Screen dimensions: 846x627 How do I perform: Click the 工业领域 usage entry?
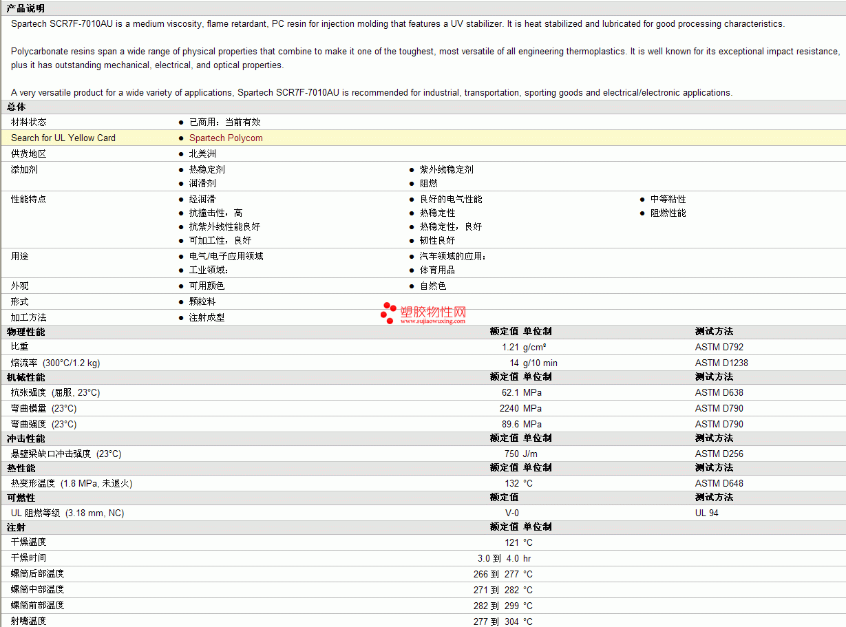[209, 270]
